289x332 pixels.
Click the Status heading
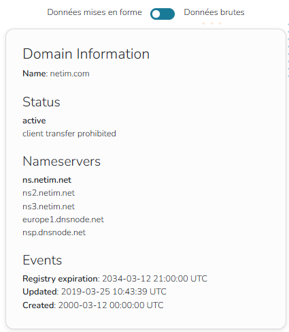pos(41,102)
